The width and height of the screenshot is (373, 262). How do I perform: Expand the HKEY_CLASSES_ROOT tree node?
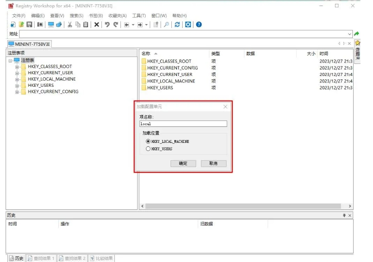coord(17,67)
